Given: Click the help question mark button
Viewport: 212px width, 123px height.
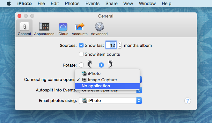Looking at the screenshot, I should (x=187, y=101).
